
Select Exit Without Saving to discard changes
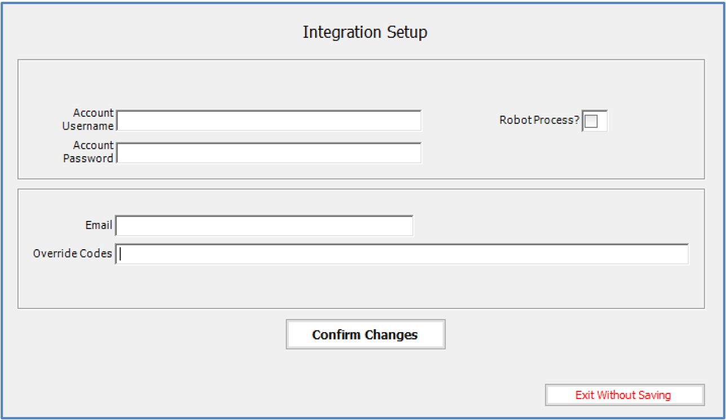(x=624, y=395)
